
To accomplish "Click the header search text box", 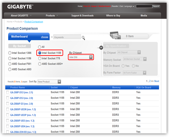I will pos(144,6).
